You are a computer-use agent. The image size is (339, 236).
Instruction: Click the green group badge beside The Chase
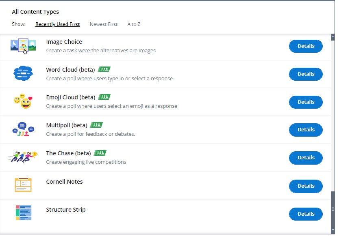100,153
